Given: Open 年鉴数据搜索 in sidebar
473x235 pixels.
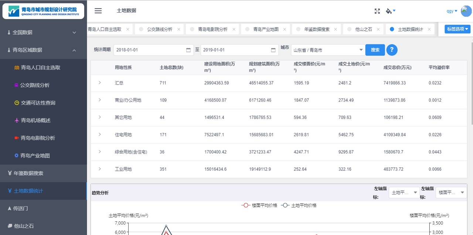Looking at the screenshot, I should (43, 173).
